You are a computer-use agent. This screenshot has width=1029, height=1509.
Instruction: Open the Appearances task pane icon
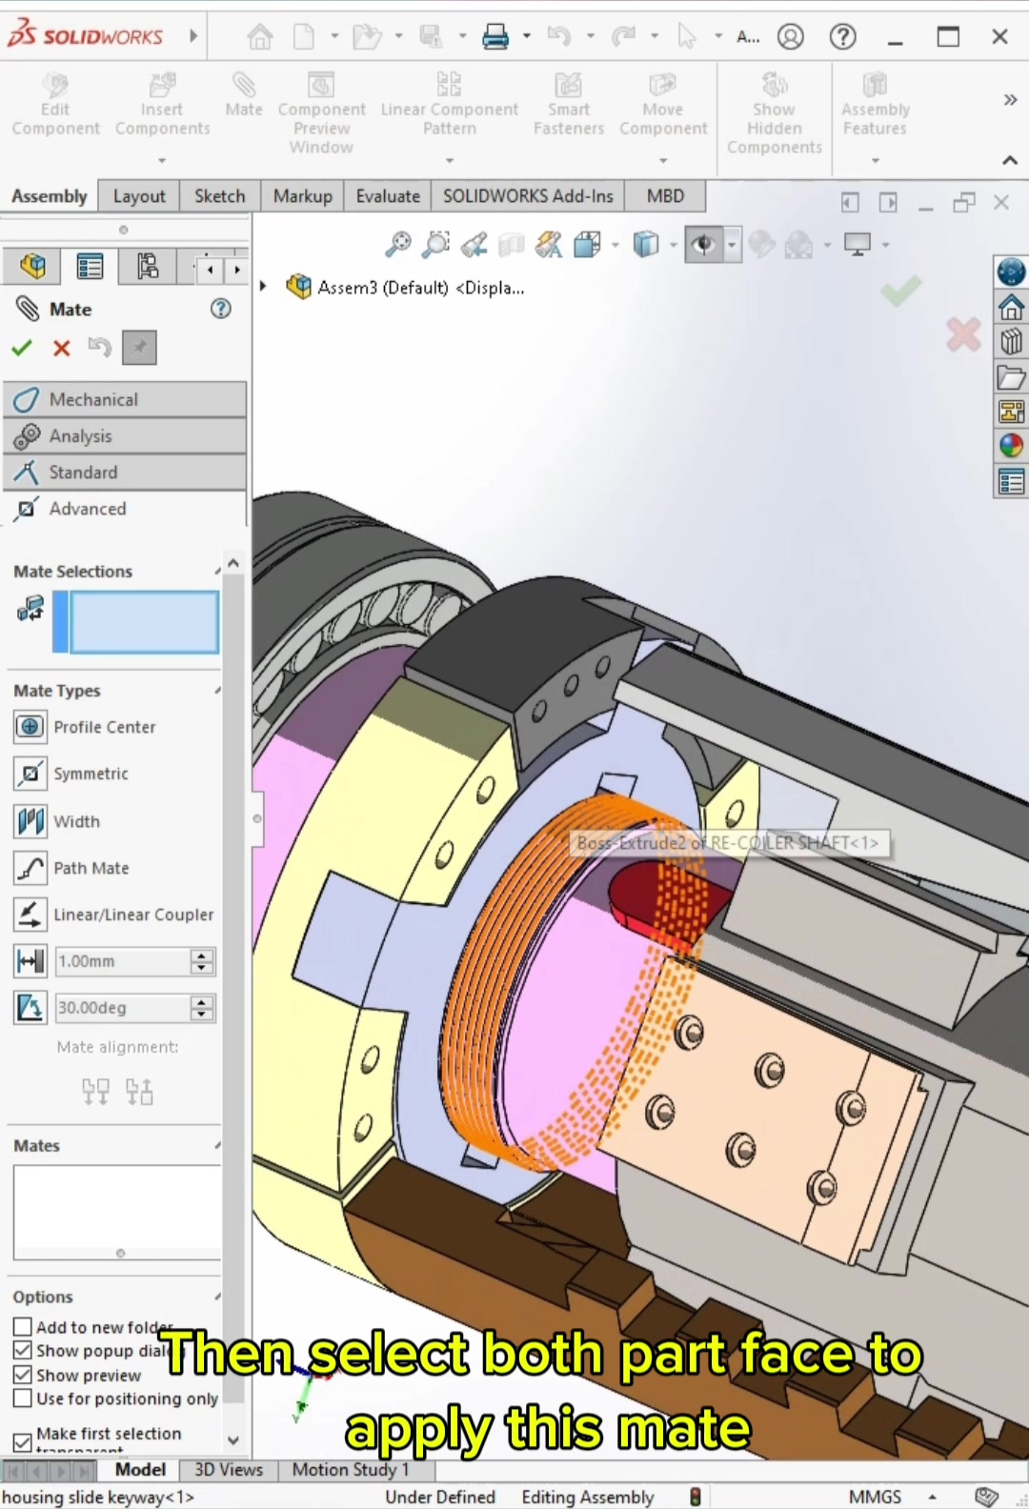coord(1011,445)
